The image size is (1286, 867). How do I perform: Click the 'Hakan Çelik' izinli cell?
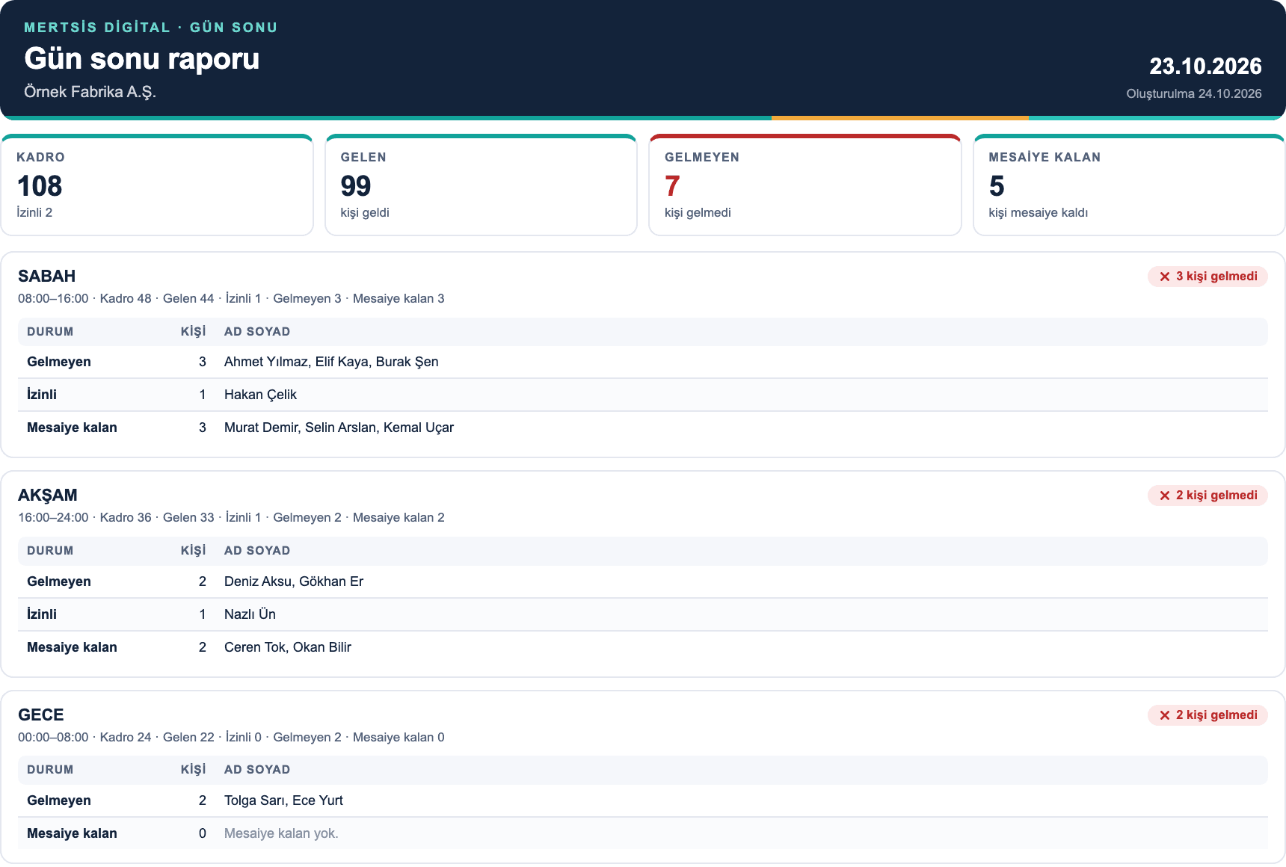point(260,395)
